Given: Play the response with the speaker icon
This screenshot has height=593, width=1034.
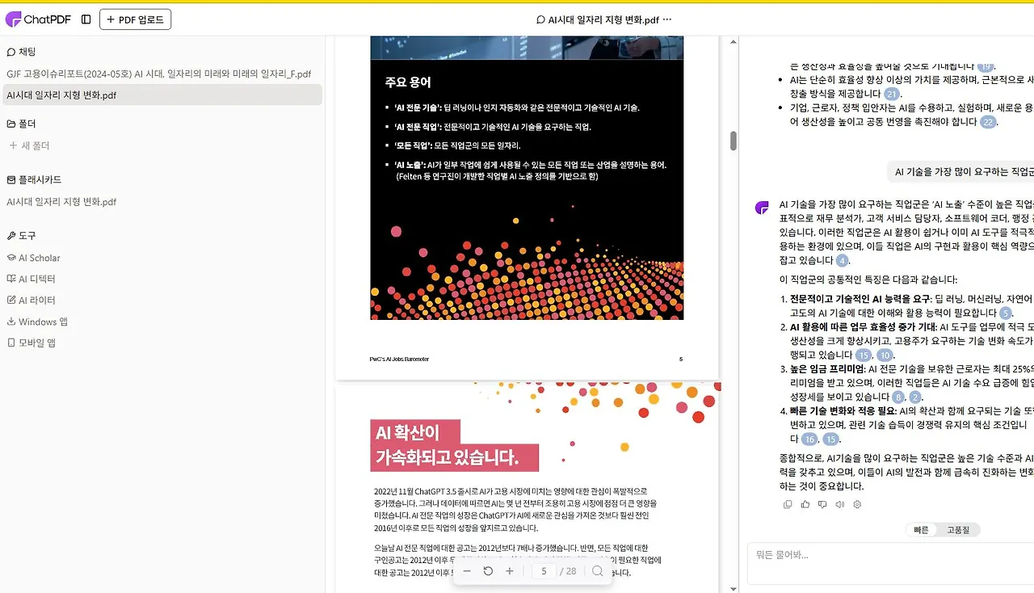Looking at the screenshot, I should [x=839, y=504].
